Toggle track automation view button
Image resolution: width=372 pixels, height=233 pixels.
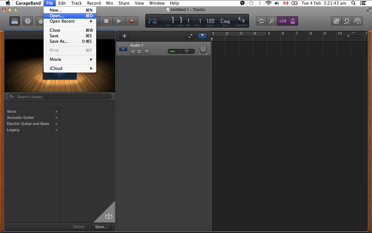point(190,36)
